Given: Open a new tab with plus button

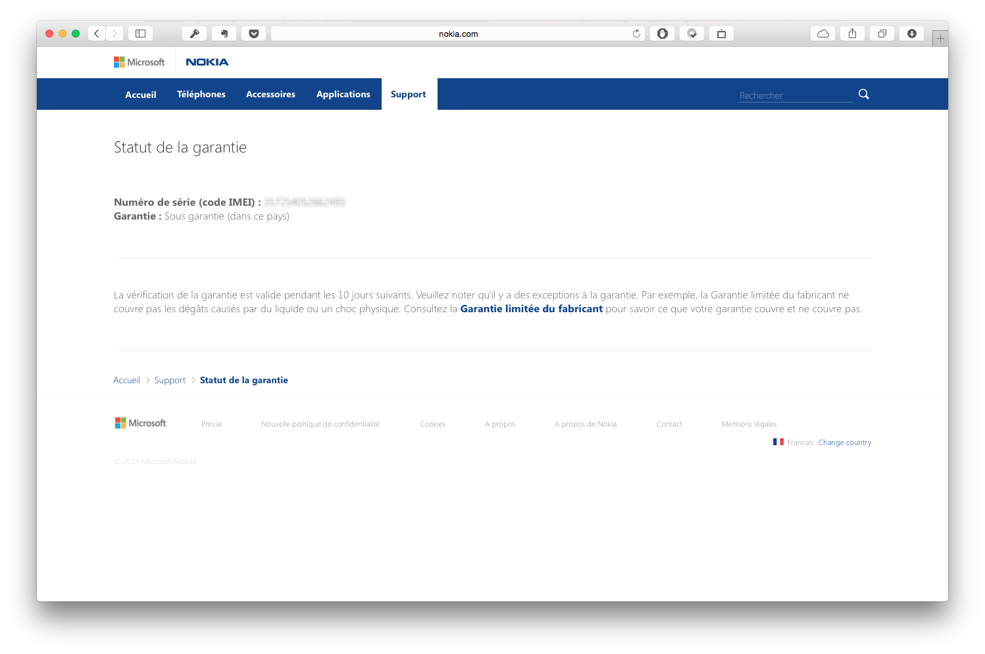Looking at the screenshot, I should [x=940, y=38].
